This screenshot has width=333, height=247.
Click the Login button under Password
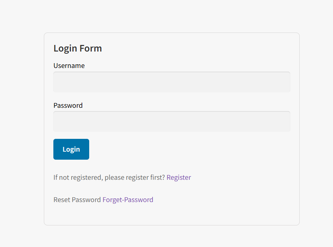point(71,149)
